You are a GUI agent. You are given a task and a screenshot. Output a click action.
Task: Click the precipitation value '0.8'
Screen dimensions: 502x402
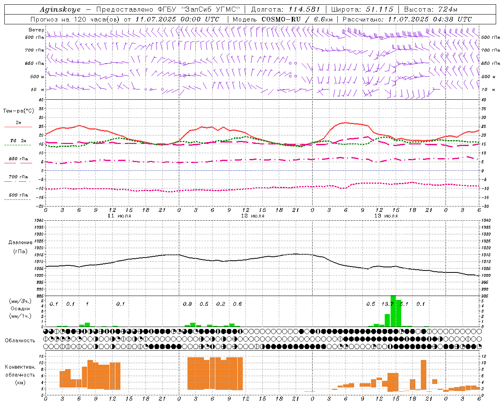187,304
